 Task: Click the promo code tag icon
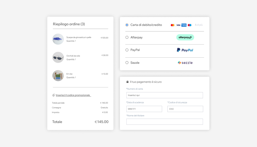(54, 95)
